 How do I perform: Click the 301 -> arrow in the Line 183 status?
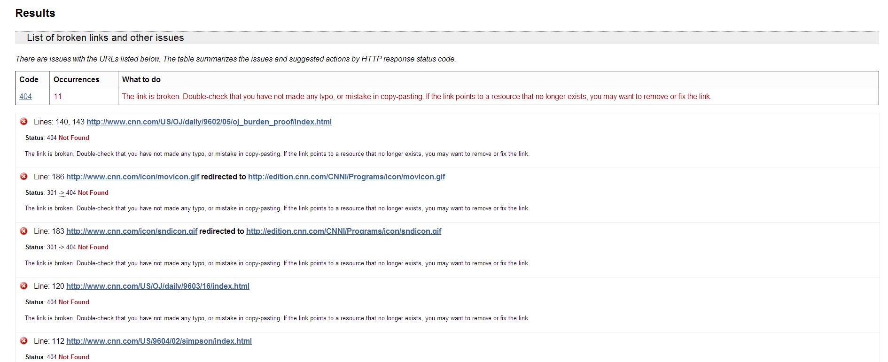click(61, 247)
